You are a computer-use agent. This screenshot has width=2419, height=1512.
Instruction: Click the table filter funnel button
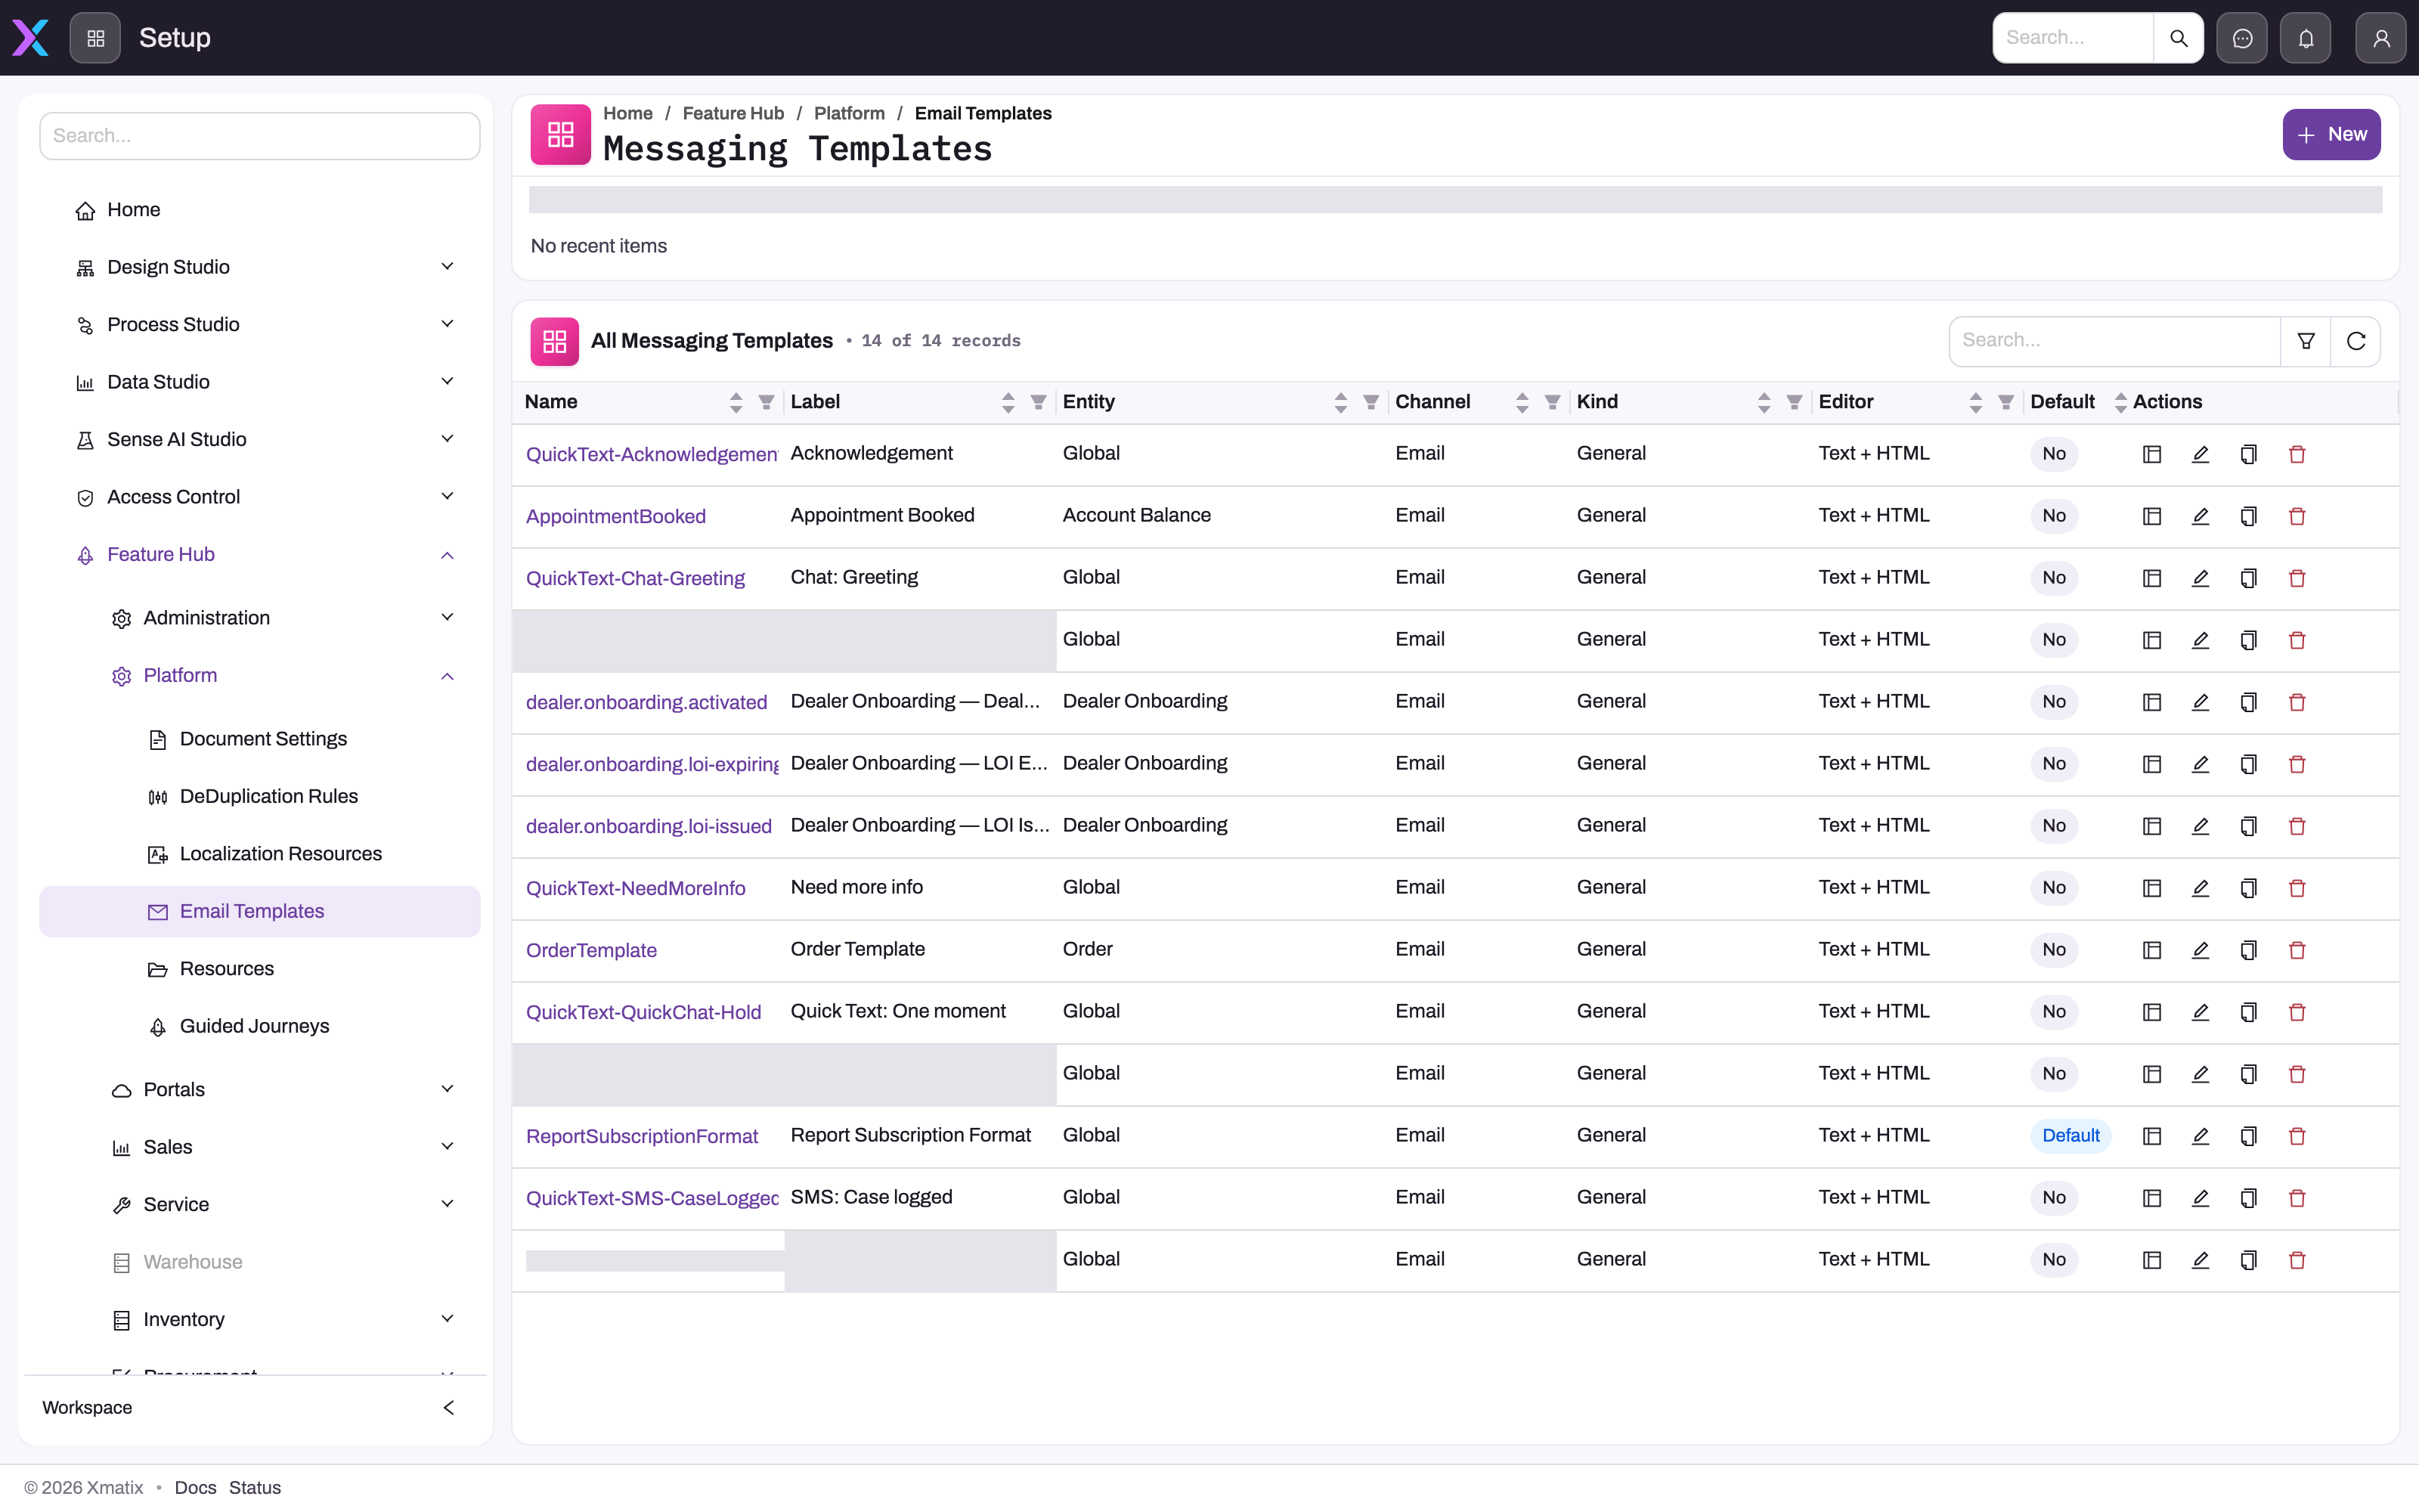tap(2306, 341)
